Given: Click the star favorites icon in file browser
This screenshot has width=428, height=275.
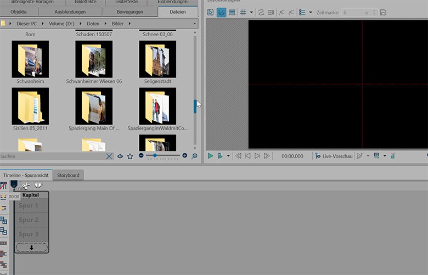Looking at the screenshot, I should (x=130, y=156).
